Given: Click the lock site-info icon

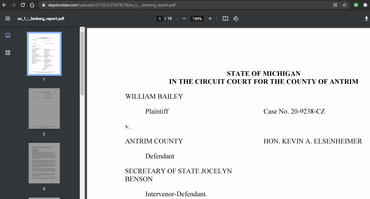Looking at the screenshot, I should pyautogui.click(x=44, y=5).
